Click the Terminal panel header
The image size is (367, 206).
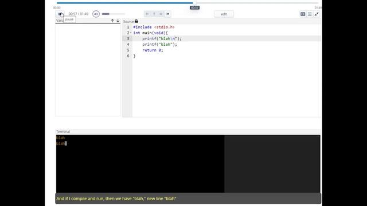pos(188,132)
